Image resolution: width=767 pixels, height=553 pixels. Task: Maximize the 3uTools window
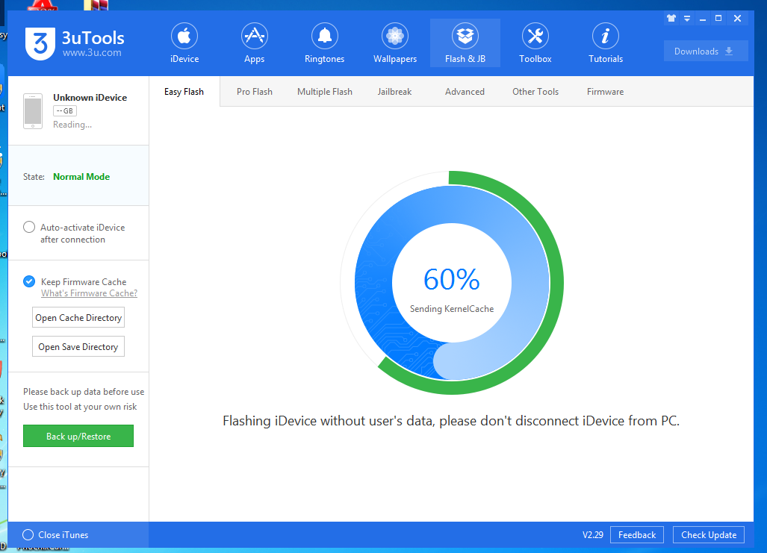[718, 19]
